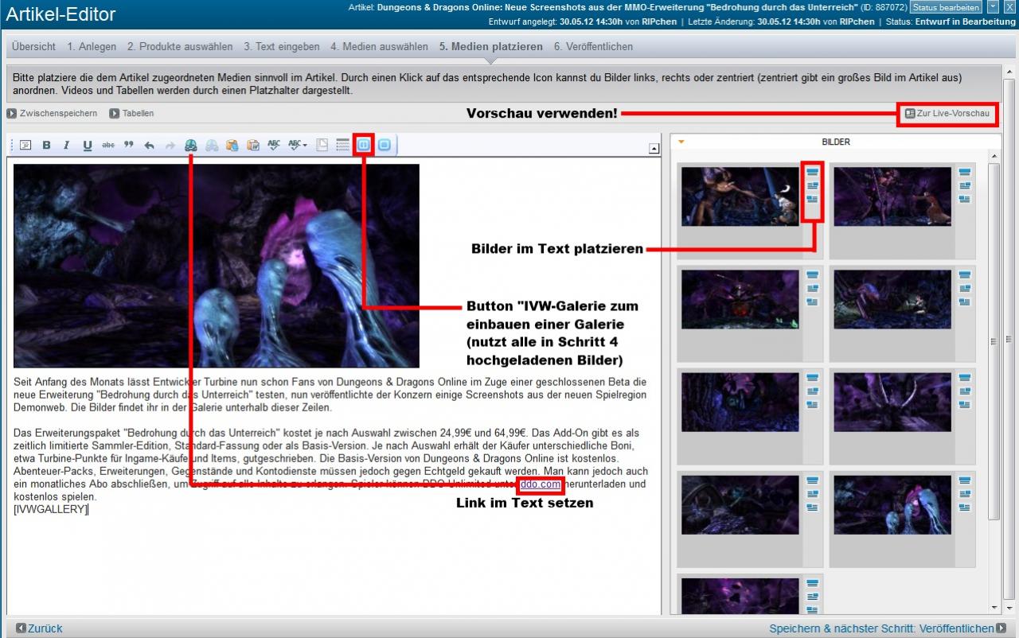This screenshot has height=638, width=1019.
Task: Open the Tabellen option
Action: [131, 114]
